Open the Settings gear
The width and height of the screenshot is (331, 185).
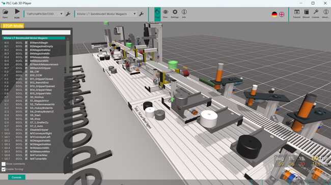click(x=175, y=14)
